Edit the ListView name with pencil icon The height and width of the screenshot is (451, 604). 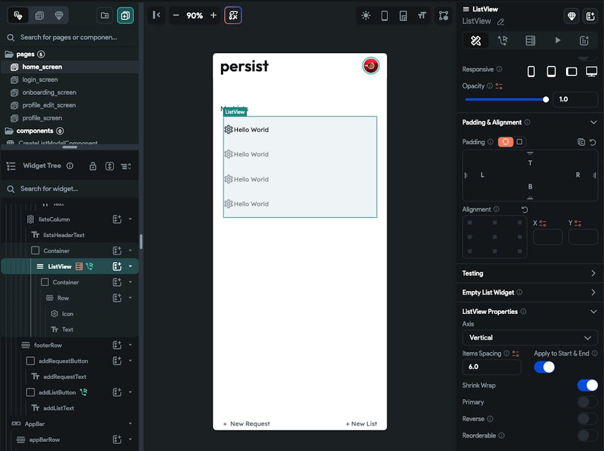[x=500, y=22]
